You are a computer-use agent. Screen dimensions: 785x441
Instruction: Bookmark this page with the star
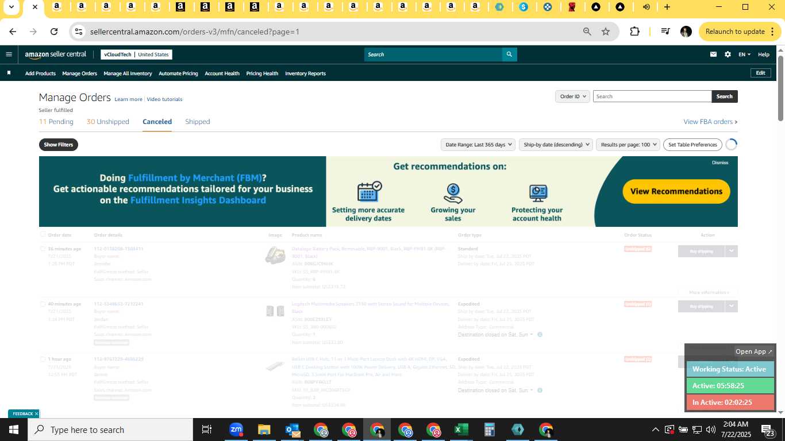[x=606, y=32]
